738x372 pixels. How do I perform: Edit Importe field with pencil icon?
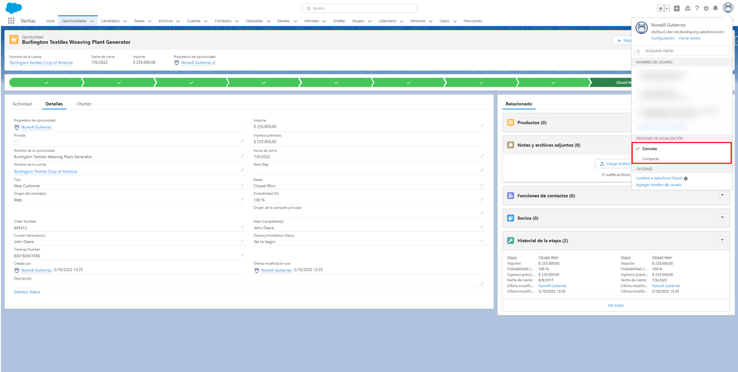coord(482,126)
